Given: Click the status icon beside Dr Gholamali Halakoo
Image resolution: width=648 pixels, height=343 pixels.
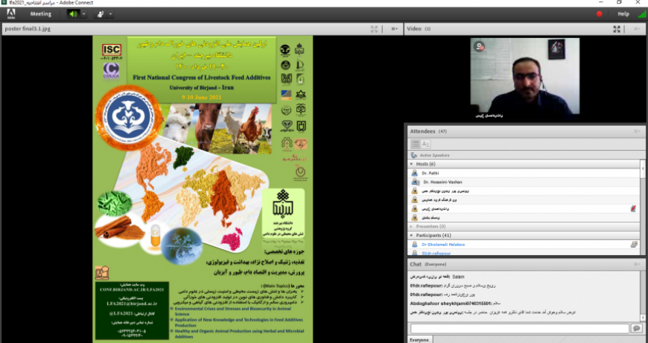Looking at the screenshot, I should pyautogui.click(x=634, y=245).
